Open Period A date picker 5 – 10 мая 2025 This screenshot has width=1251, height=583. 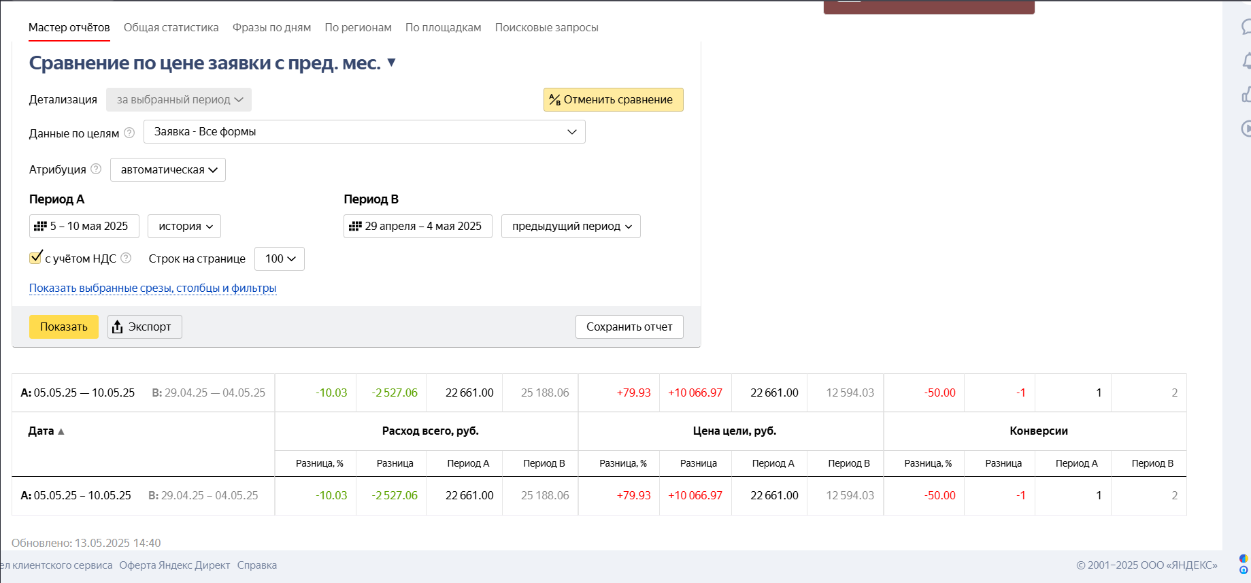point(84,226)
